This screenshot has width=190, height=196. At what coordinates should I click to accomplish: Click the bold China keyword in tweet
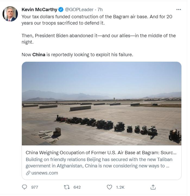pos(39,55)
